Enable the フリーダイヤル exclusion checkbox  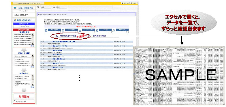click(x=14, y=102)
